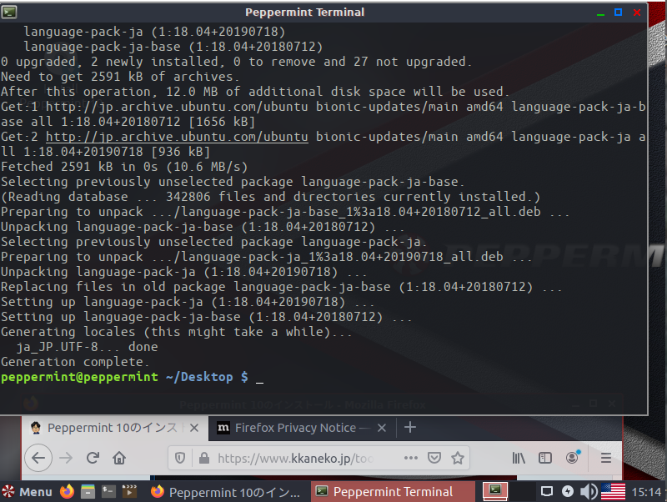The image size is (667, 502).
Task: Open new tab with plus button
Action: (409, 428)
